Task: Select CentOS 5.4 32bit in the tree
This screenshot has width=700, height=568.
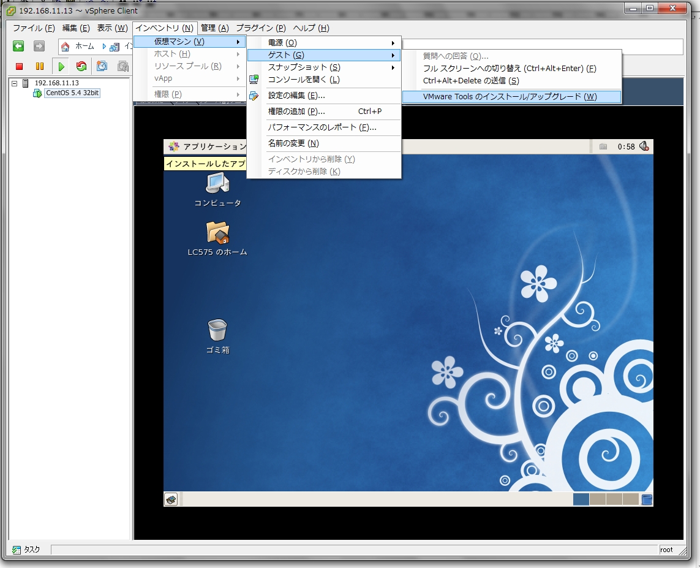Action: (72, 93)
